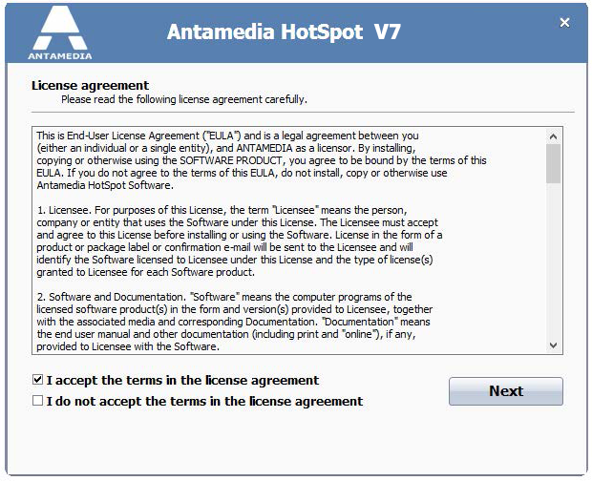Click 'Please read the following license agreement carefully' text

pyautogui.click(x=184, y=99)
